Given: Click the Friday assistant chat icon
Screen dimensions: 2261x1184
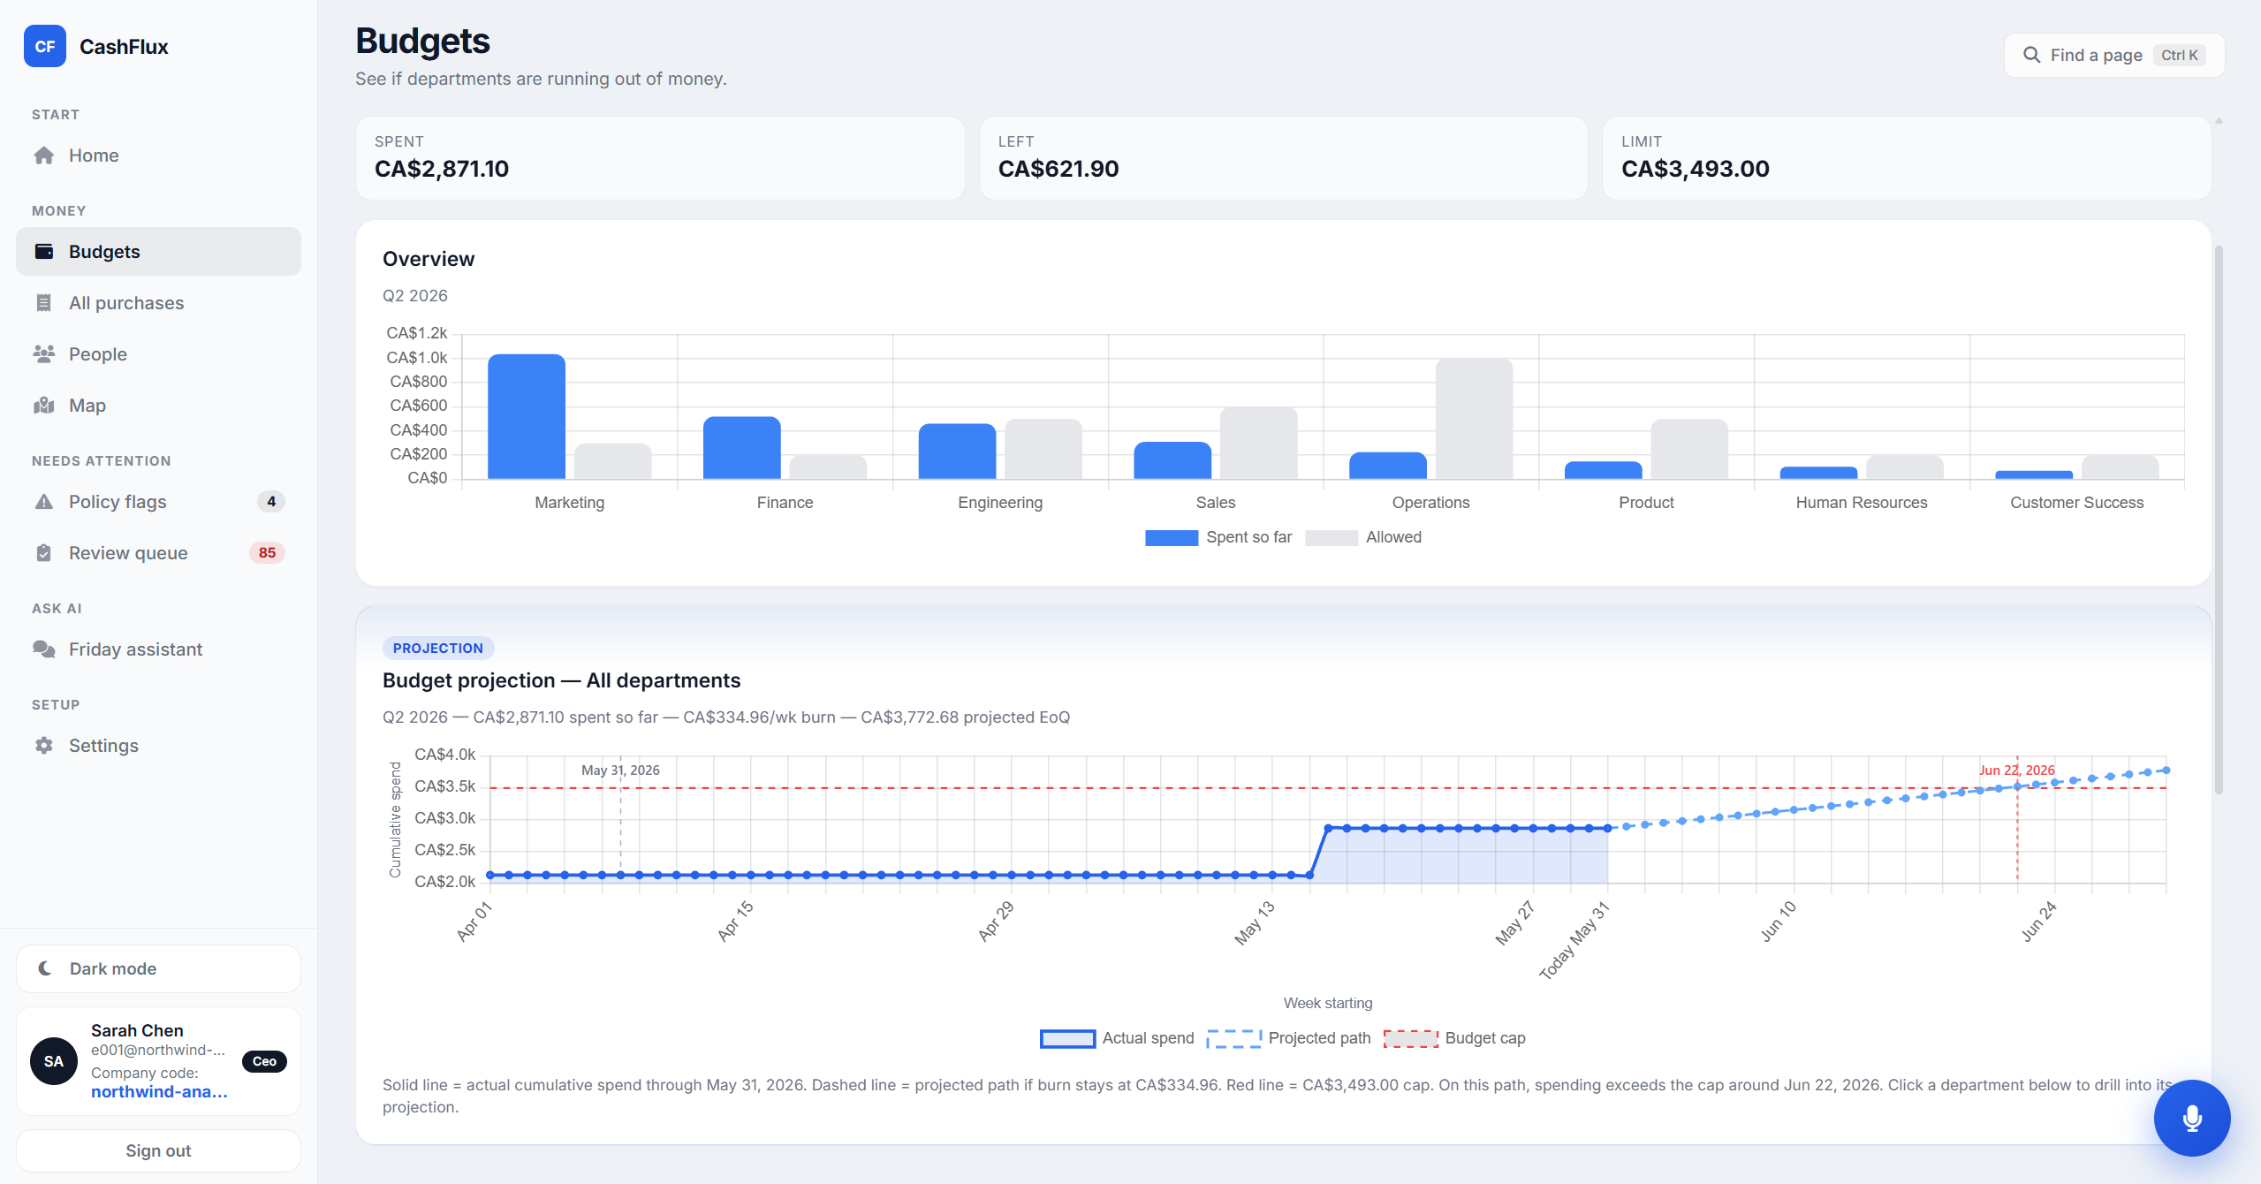Looking at the screenshot, I should [43, 649].
